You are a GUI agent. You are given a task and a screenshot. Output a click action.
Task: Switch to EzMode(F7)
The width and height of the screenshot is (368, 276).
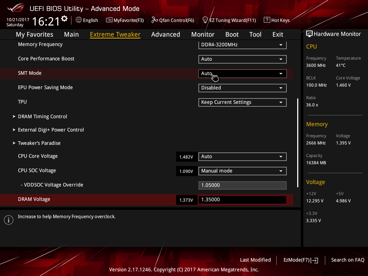(x=301, y=260)
